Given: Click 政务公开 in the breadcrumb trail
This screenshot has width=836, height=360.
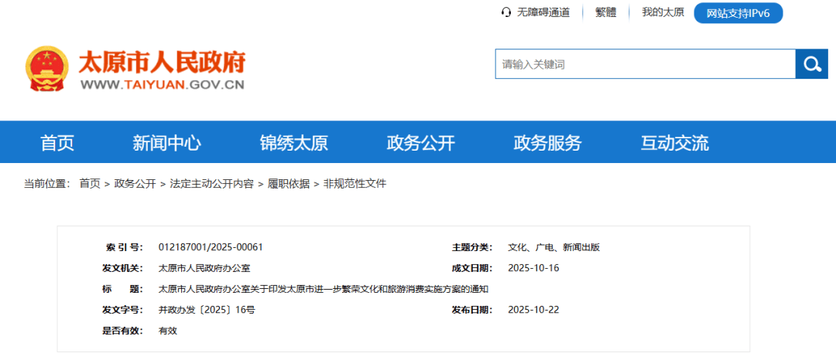Looking at the screenshot, I should 135,184.
